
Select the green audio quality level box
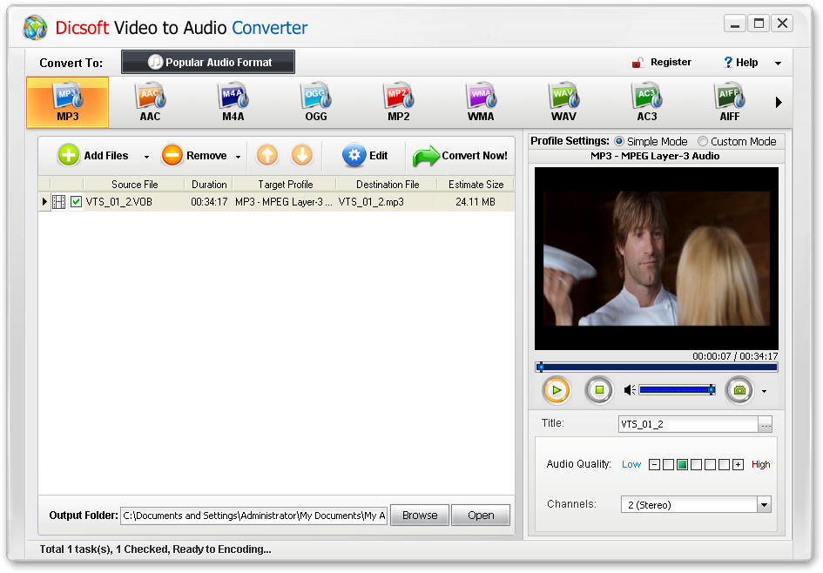click(682, 464)
